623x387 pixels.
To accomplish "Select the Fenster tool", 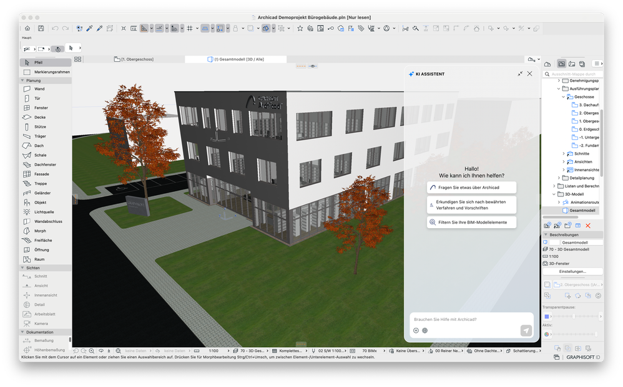I will [46, 108].
